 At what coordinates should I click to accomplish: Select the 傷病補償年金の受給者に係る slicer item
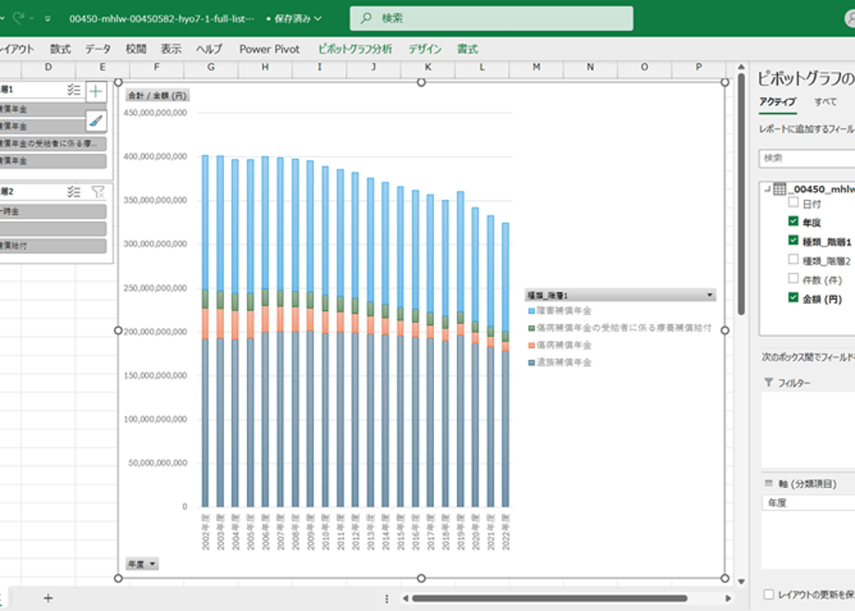pyautogui.click(x=53, y=143)
